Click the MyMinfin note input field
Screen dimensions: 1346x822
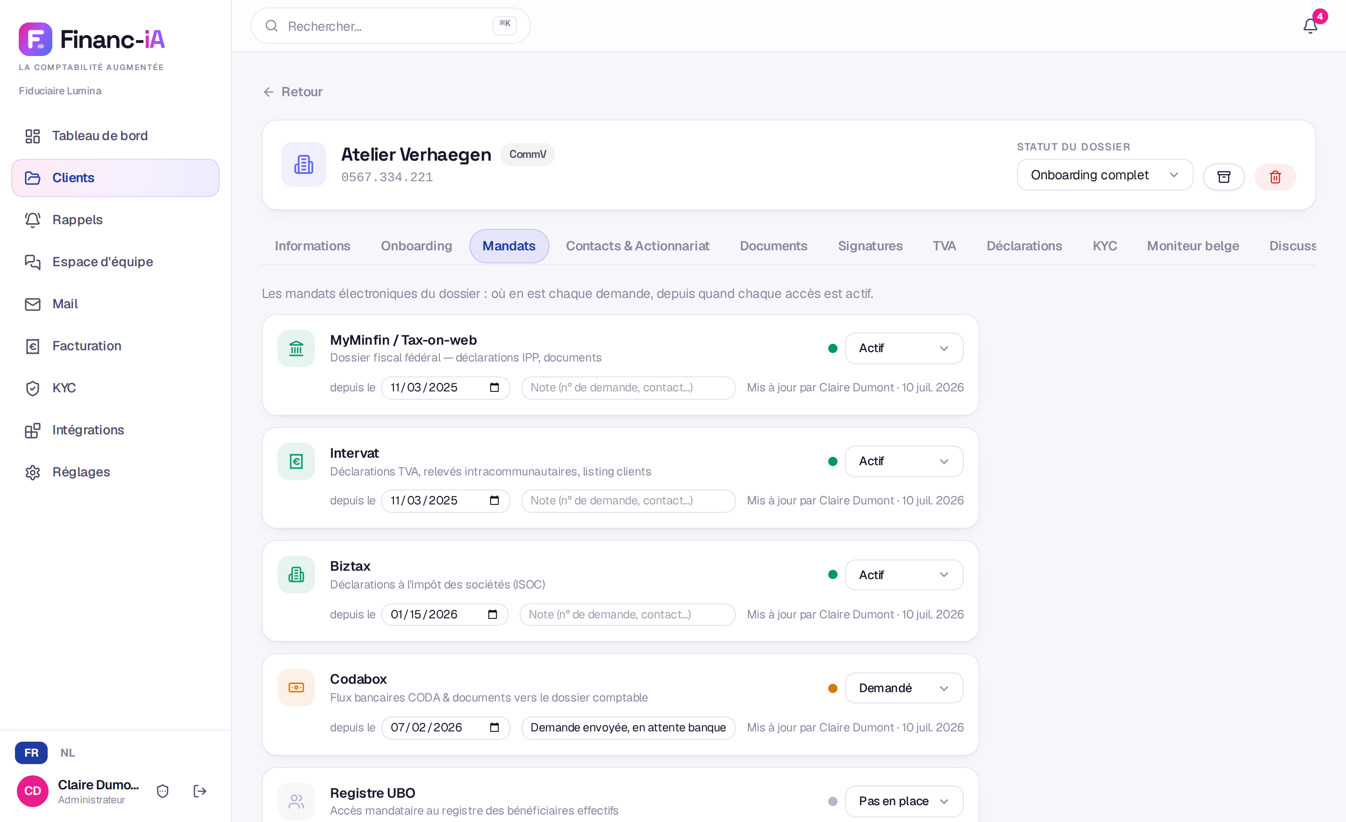tap(628, 388)
